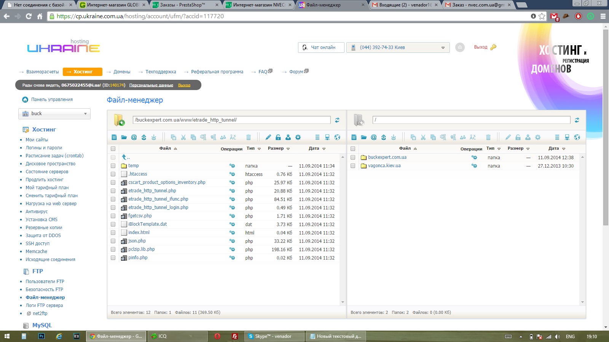This screenshot has height=342, width=609.
Task: Open file cscart_product_options_inventory.php
Action: click(x=167, y=182)
